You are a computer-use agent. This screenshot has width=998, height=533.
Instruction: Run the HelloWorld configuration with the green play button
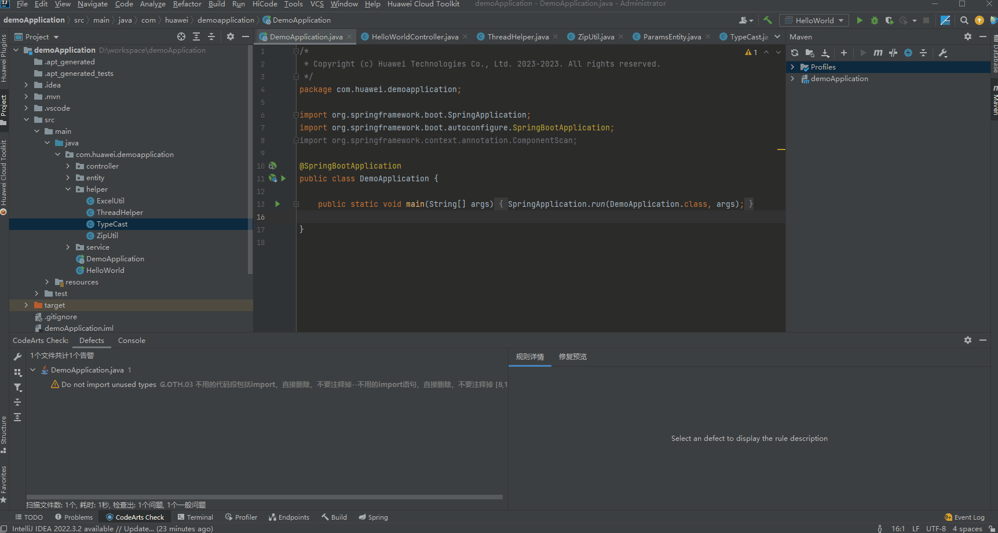click(860, 20)
